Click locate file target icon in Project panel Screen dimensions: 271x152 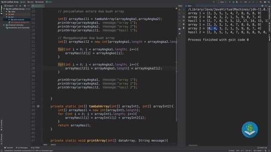point(17,5)
